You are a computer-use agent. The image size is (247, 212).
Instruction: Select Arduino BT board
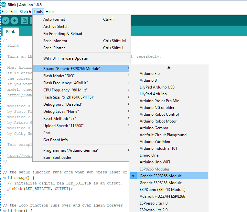click(169, 80)
